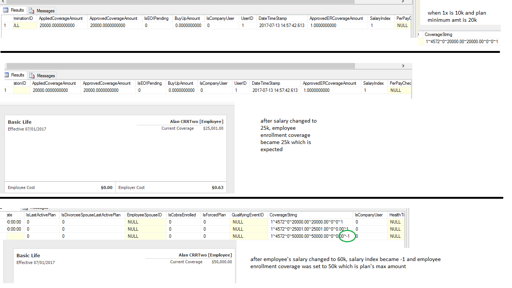The image size is (512, 288).
Task: Select Basic Life title on the $50,000.00 card
Action: 28,256
